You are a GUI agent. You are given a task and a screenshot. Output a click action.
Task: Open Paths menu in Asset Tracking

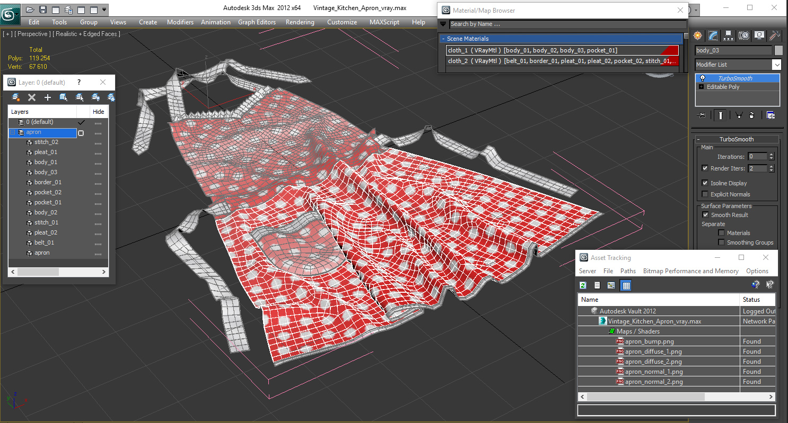click(628, 271)
